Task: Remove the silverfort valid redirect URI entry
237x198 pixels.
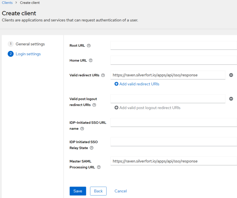Action: click(x=231, y=75)
